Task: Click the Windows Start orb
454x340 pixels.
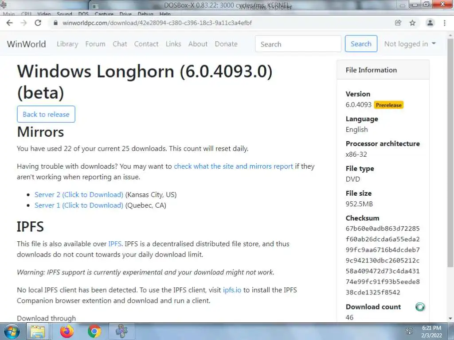Action: [x=12, y=331]
